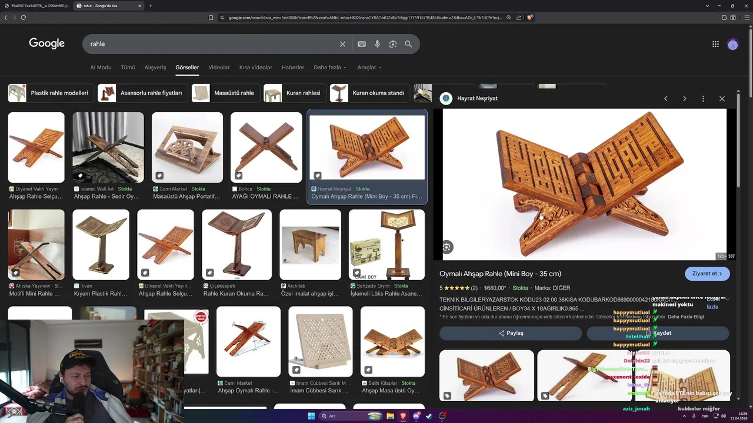Viewport: 753px width, 423px height.
Task: Show previous image in preview panel
Action: pos(665,99)
